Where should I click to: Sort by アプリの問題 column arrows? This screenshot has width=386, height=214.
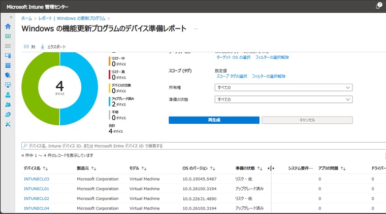(x=343, y=168)
